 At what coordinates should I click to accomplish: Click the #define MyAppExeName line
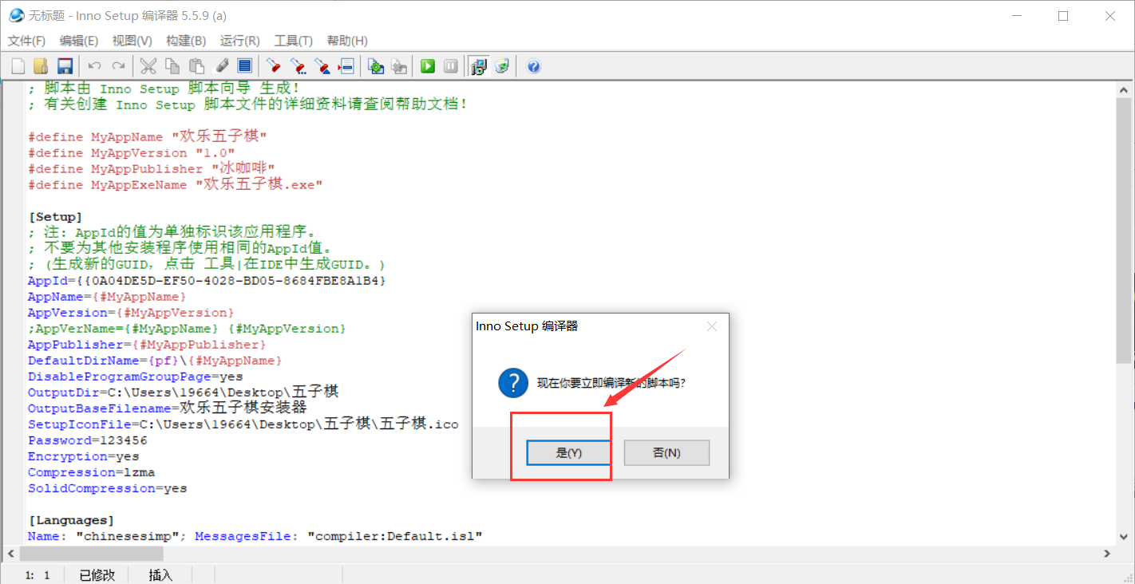click(x=176, y=185)
